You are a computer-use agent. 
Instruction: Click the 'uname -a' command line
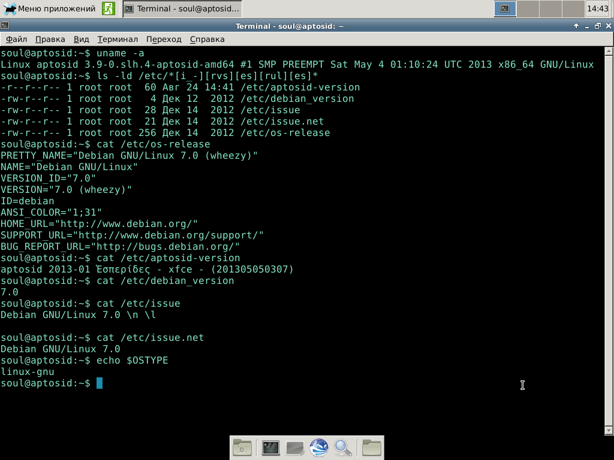(x=73, y=53)
